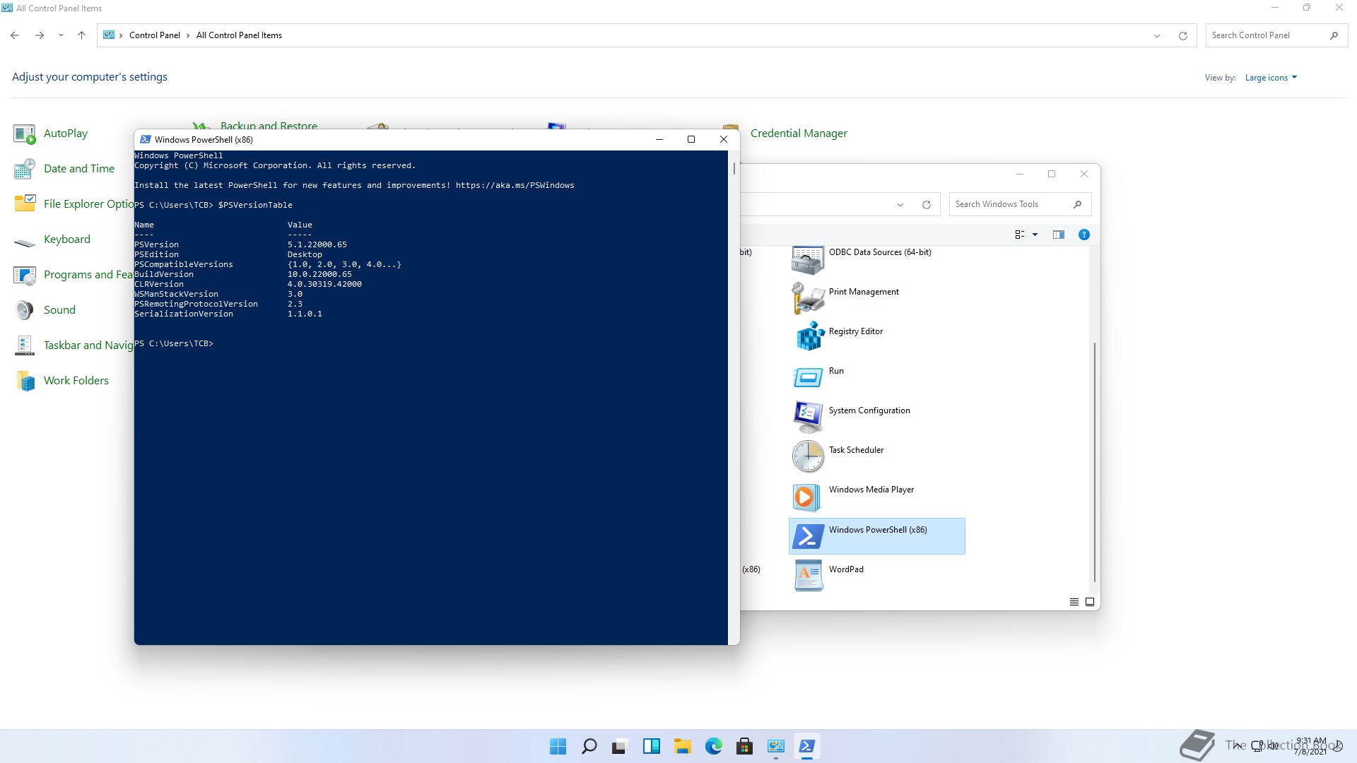Viewport: 1357px width, 763px height.
Task: Open System Configuration icon
Action: click(x=808, y=417)
